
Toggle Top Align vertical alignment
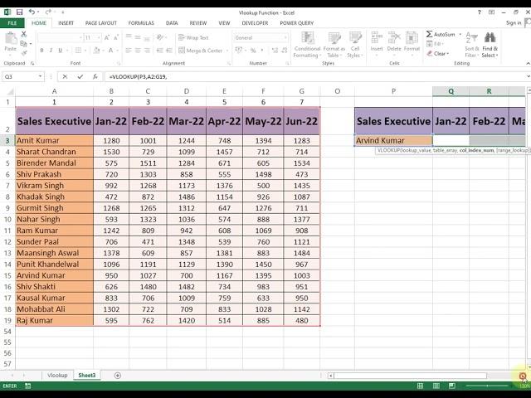click(129, 36)
